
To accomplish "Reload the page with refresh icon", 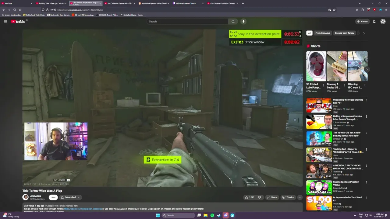I will click(x=14, y=10).
